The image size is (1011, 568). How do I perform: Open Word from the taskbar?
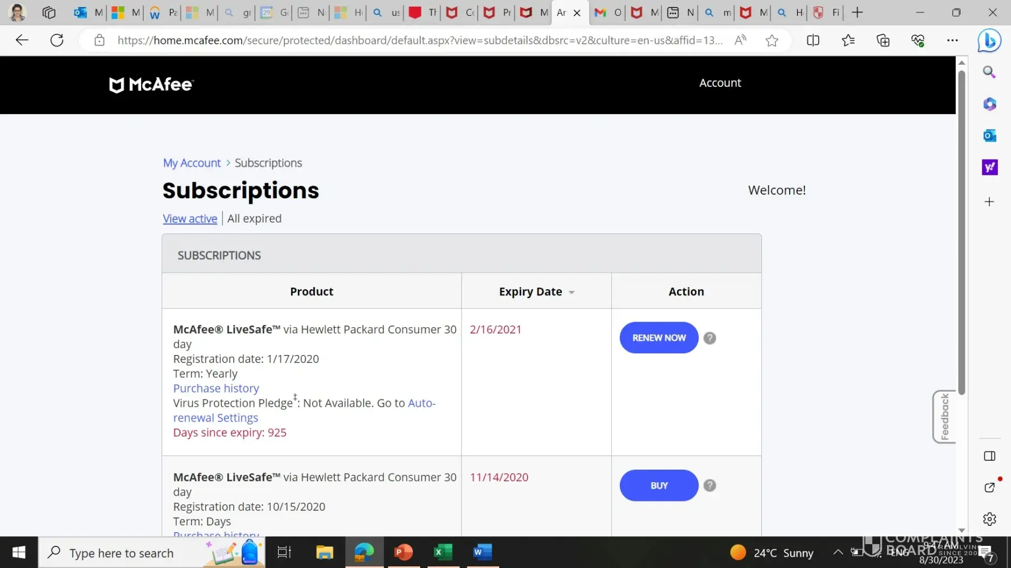tap(482, 553)
